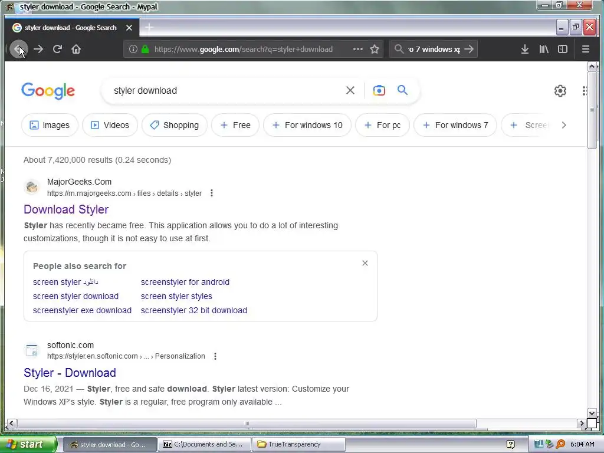This screenshot has width=604, height=453.
Task: Click the About 7,420,000 results text
Action: pyautogui.click(x=97, y=160)
